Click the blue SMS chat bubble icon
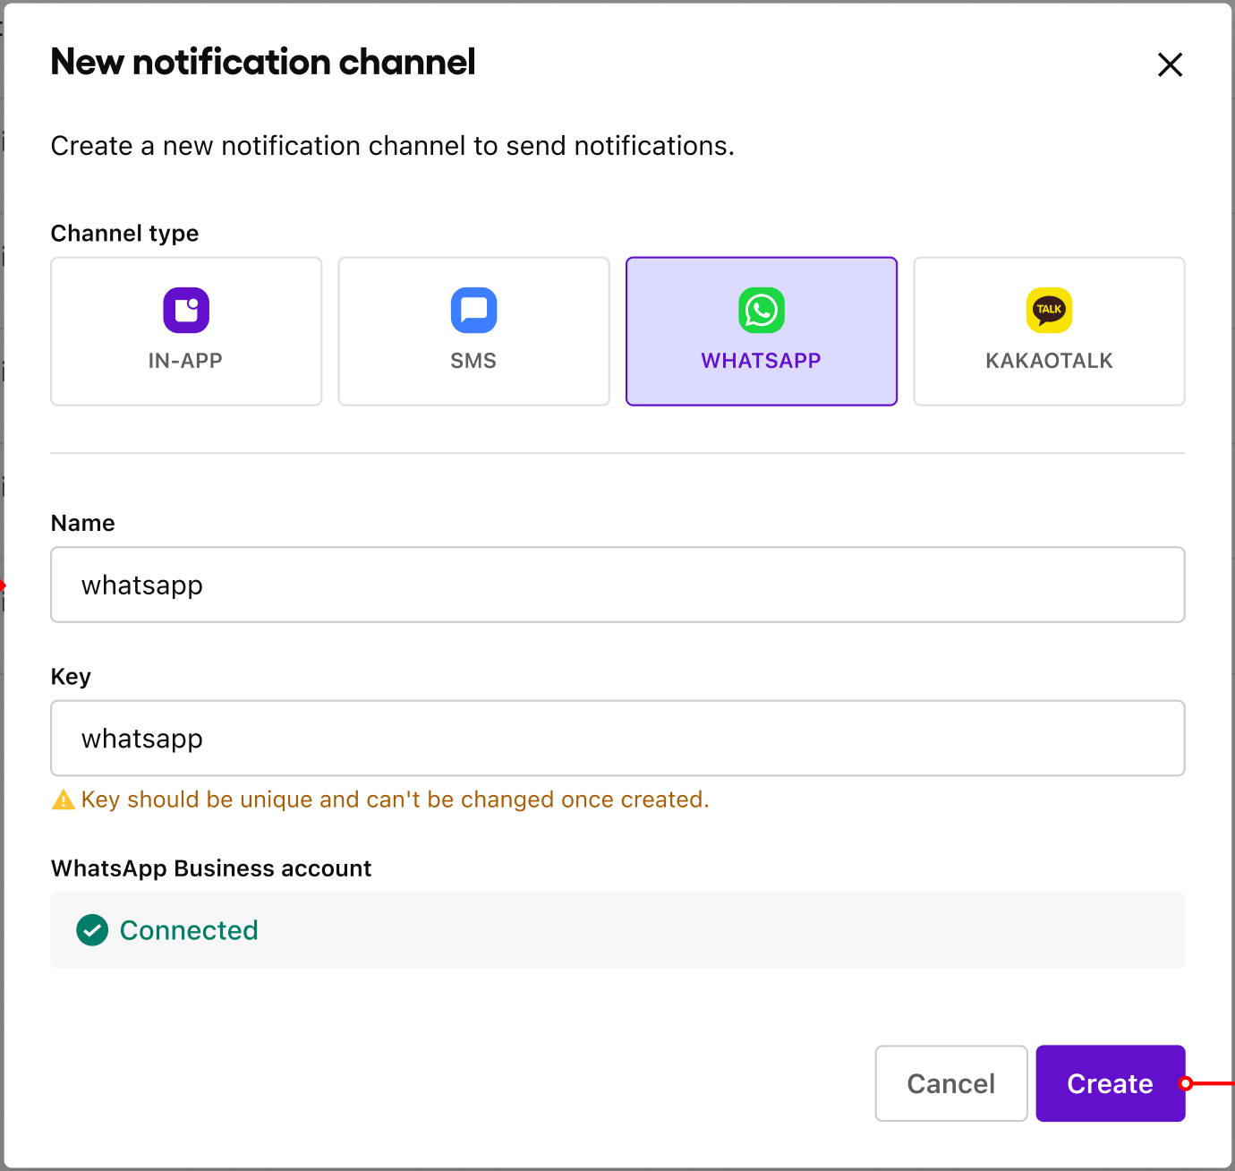 click(473, 310)
